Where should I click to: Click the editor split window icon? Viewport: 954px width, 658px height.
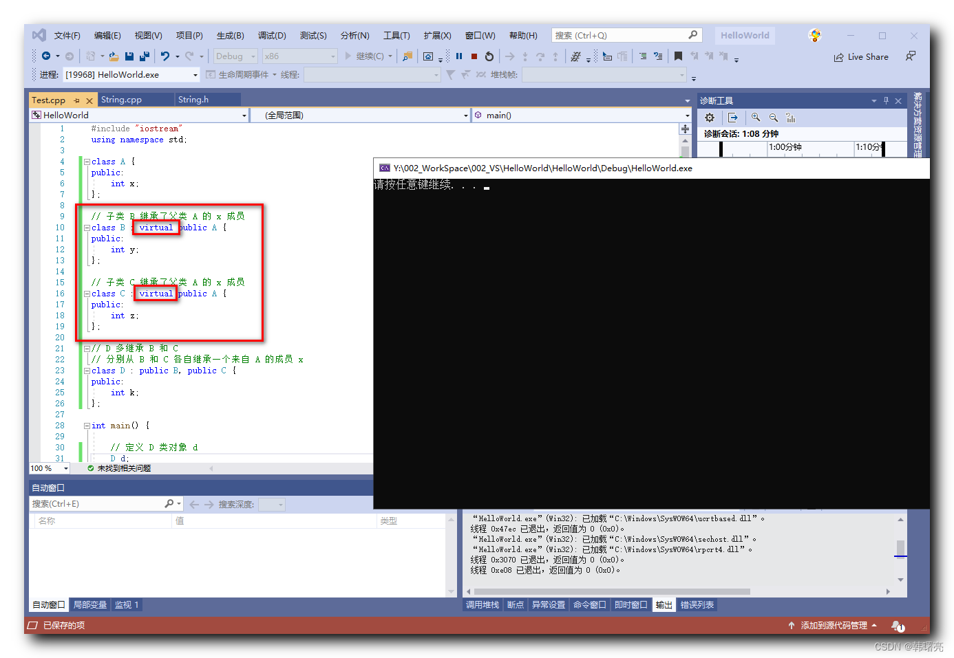[685, 129]
